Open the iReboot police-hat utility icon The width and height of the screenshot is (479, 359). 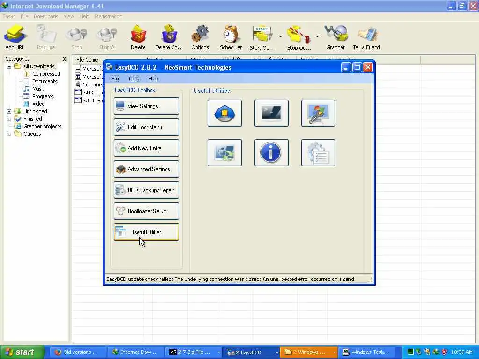pyautogui.click(x=225, y=113)
